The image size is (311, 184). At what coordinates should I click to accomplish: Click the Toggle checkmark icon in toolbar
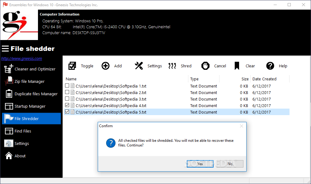coord(72,66)
